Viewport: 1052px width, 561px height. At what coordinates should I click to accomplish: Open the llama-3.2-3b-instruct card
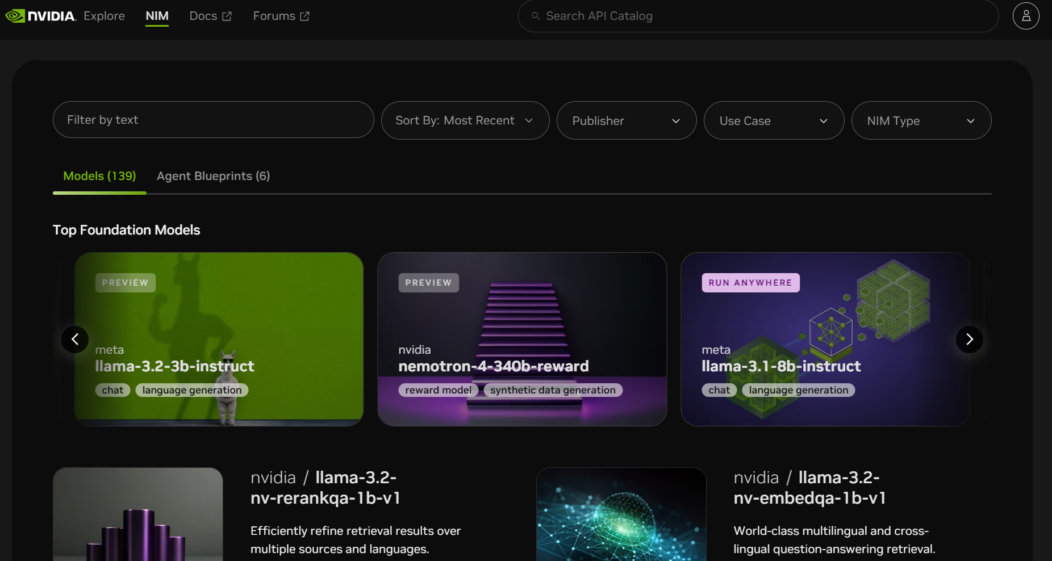click(x=219, y=339)
